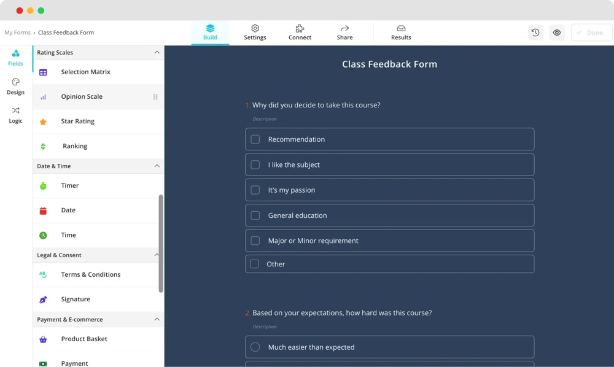Collapse the Rating Scales section
Screen dimensions: 614x367
pyautogui.click(x=157, y=52)
